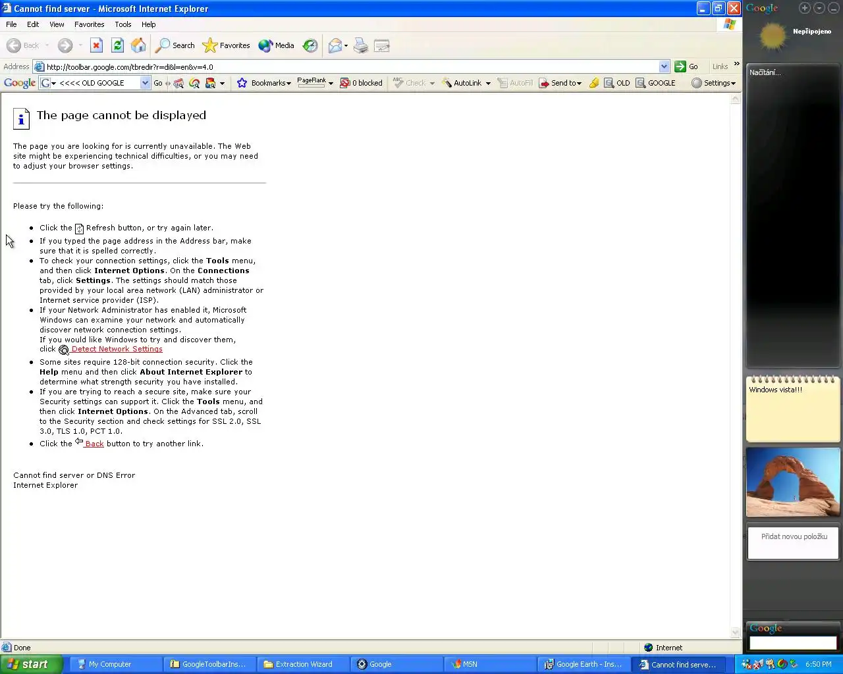Click the sidebar down-arrow menu icon
The width and height of the screenshot is (843, 674).
(x=819, y=8)
